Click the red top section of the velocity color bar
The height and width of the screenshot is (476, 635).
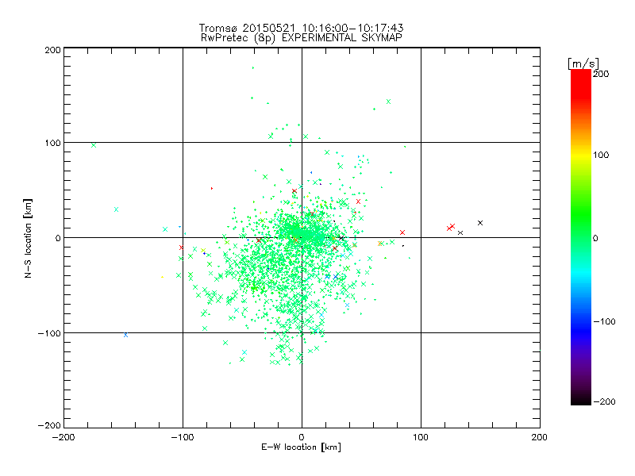coord(581,83)
